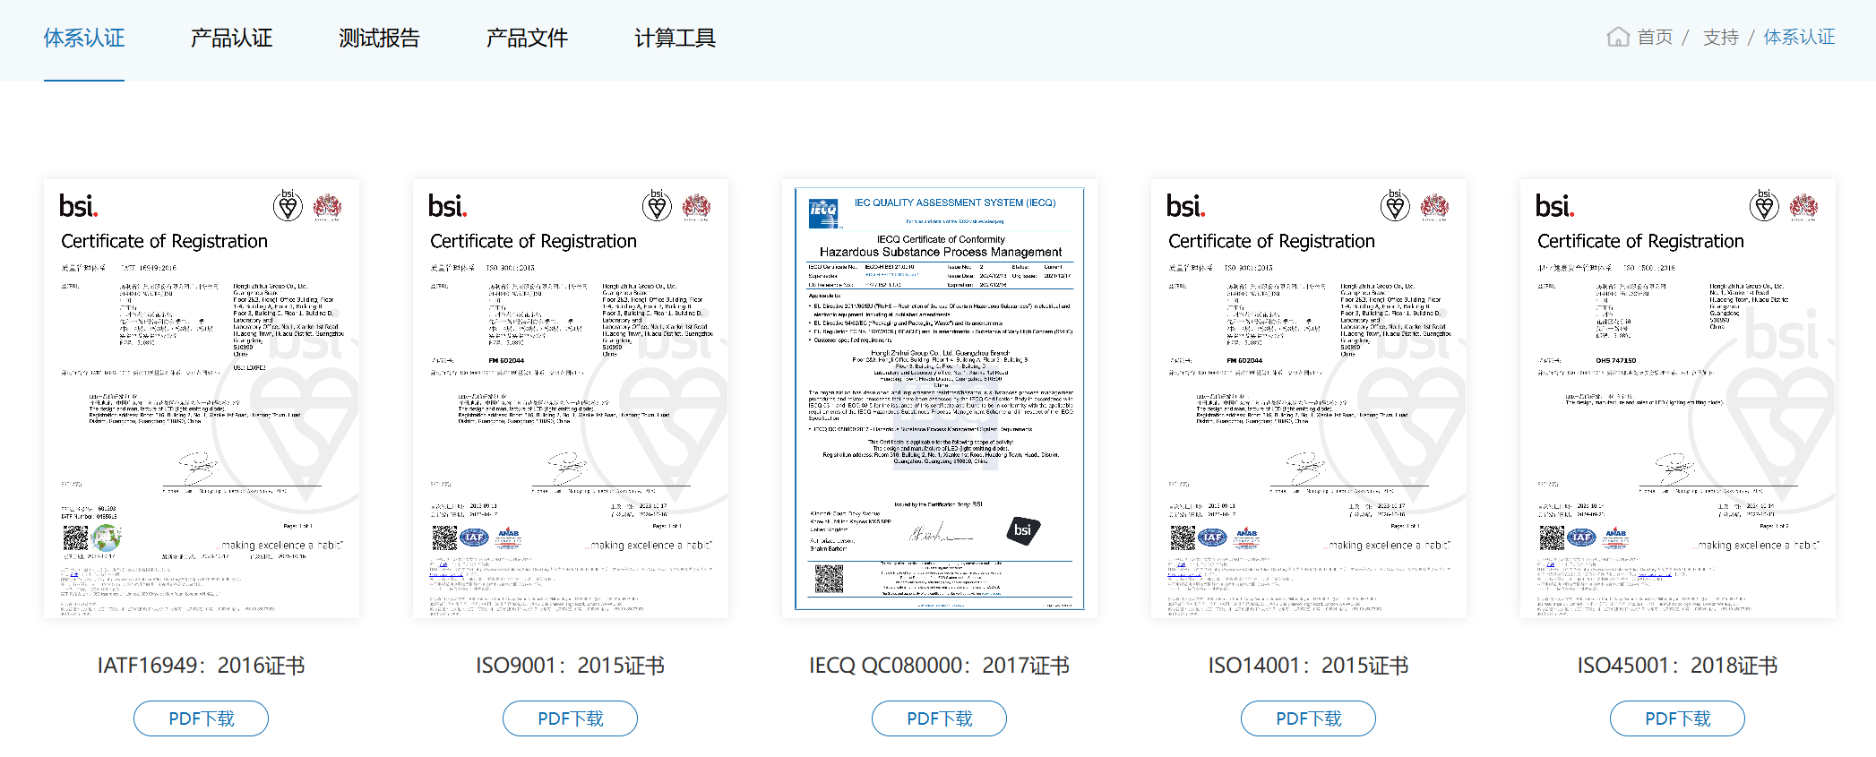Download the ISO45001 certificate PDF
The height and width of the screenshot is (757, 1876).
point(1678,718)
